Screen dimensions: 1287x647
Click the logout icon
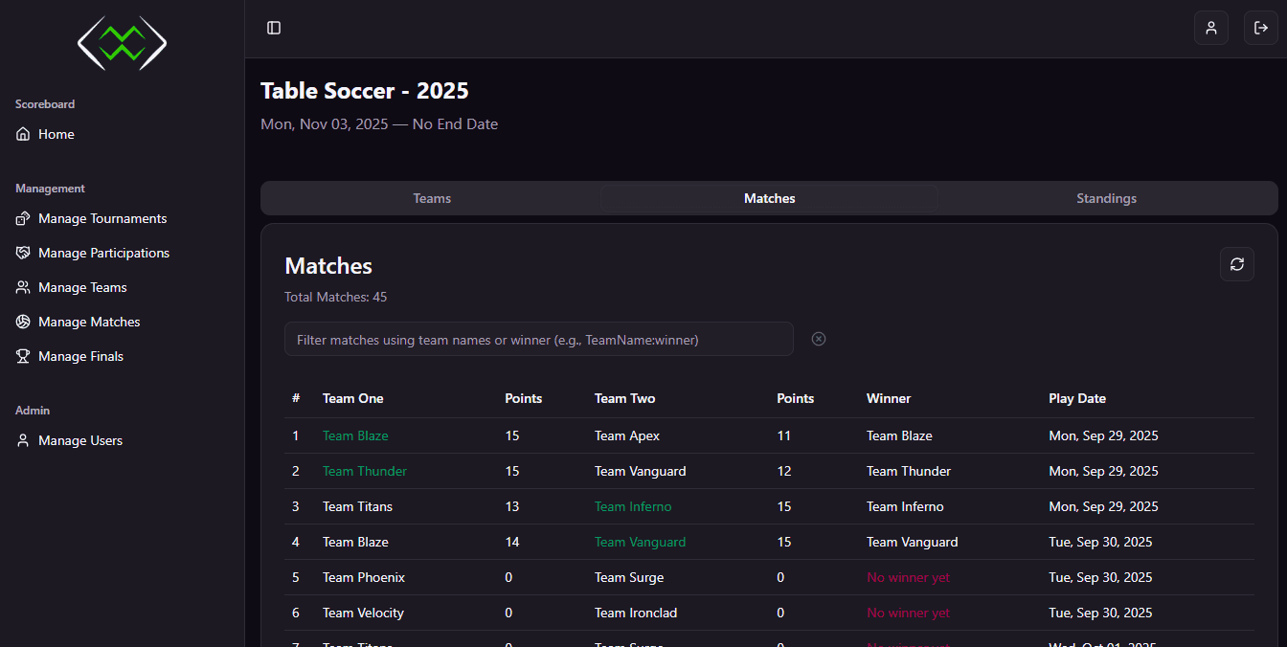(1260, 28)
